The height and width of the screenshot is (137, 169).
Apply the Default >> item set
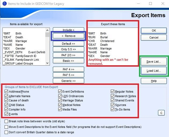68,44
